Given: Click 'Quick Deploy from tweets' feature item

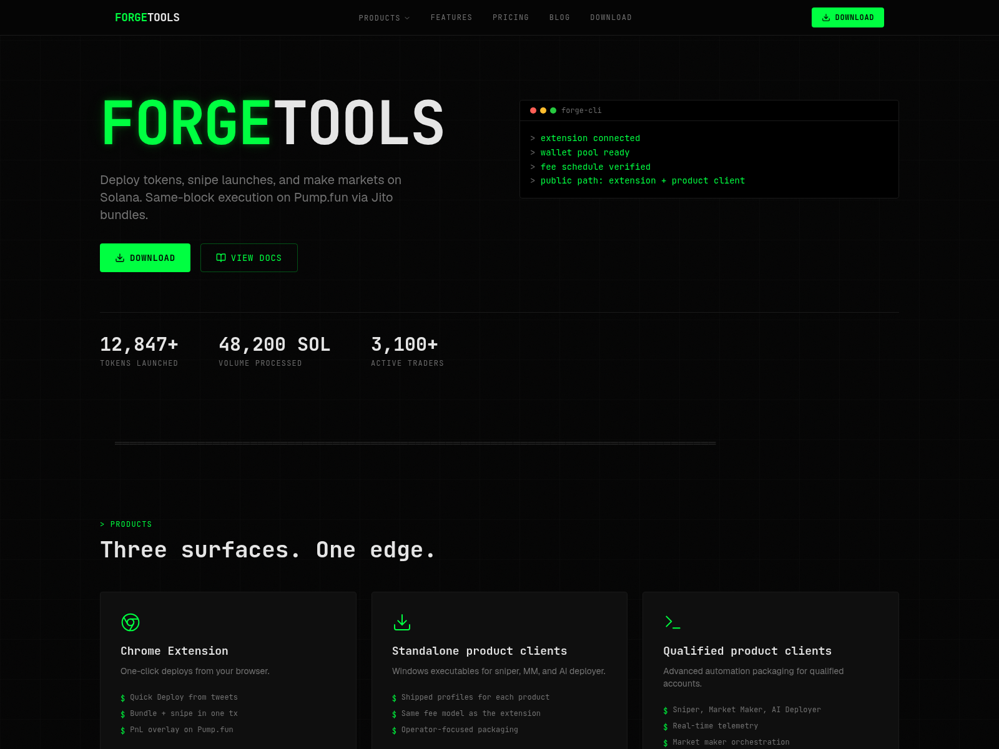Looking at the screenshot, I should (184, 697).
